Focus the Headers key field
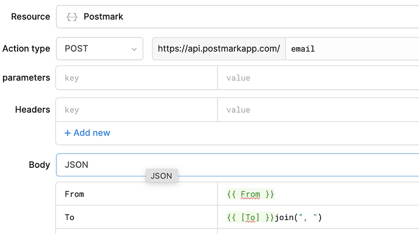The height and width of the screenshot is (234, 419). point(137,110)
